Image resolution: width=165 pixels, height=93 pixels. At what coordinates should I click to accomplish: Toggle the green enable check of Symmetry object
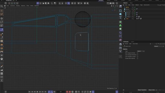(135, 11)
